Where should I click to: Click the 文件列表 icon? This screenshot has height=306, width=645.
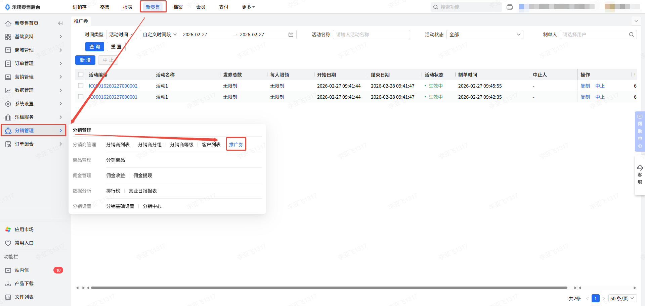click(8, 297)
